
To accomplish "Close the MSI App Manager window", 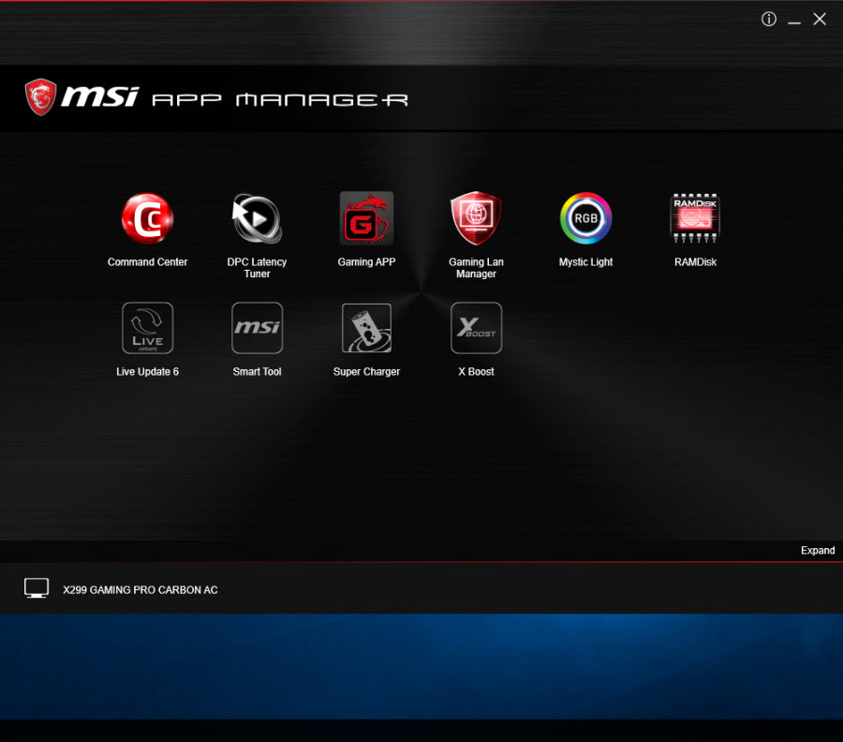I will point(820,20).
